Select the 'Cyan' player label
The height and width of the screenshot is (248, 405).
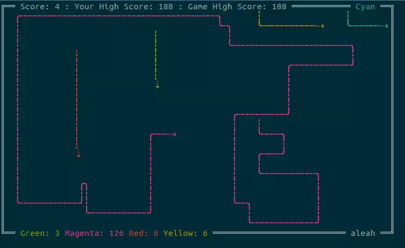pyautogui.click(x=366, y=7)
